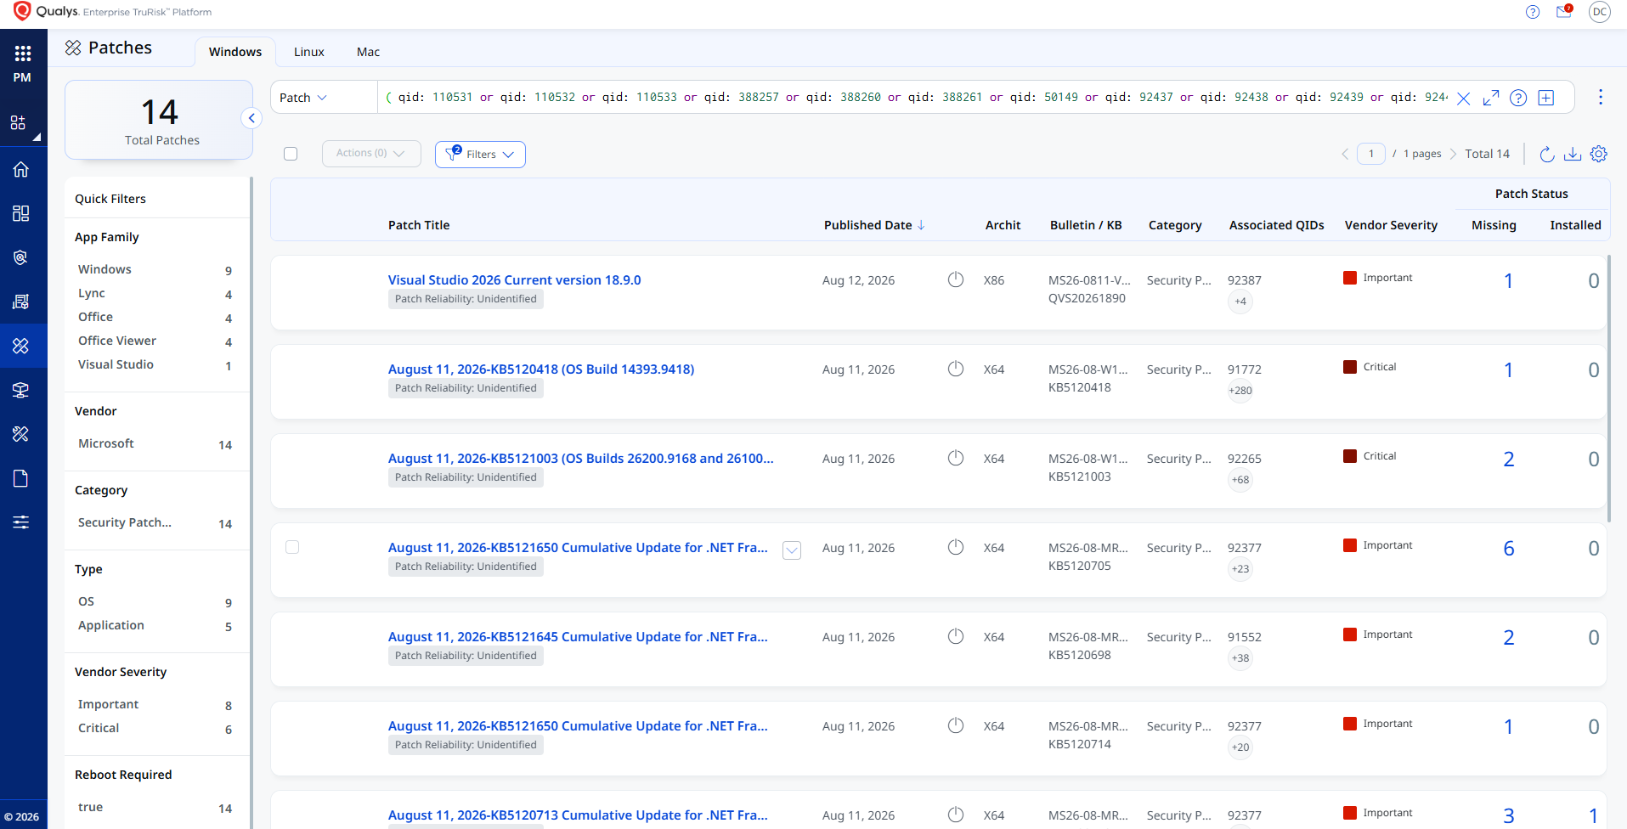Expand +23 associated QIDs badge
This screenshot has width=1627, height=829.
pyautogui.click(x=1240, y=569)
